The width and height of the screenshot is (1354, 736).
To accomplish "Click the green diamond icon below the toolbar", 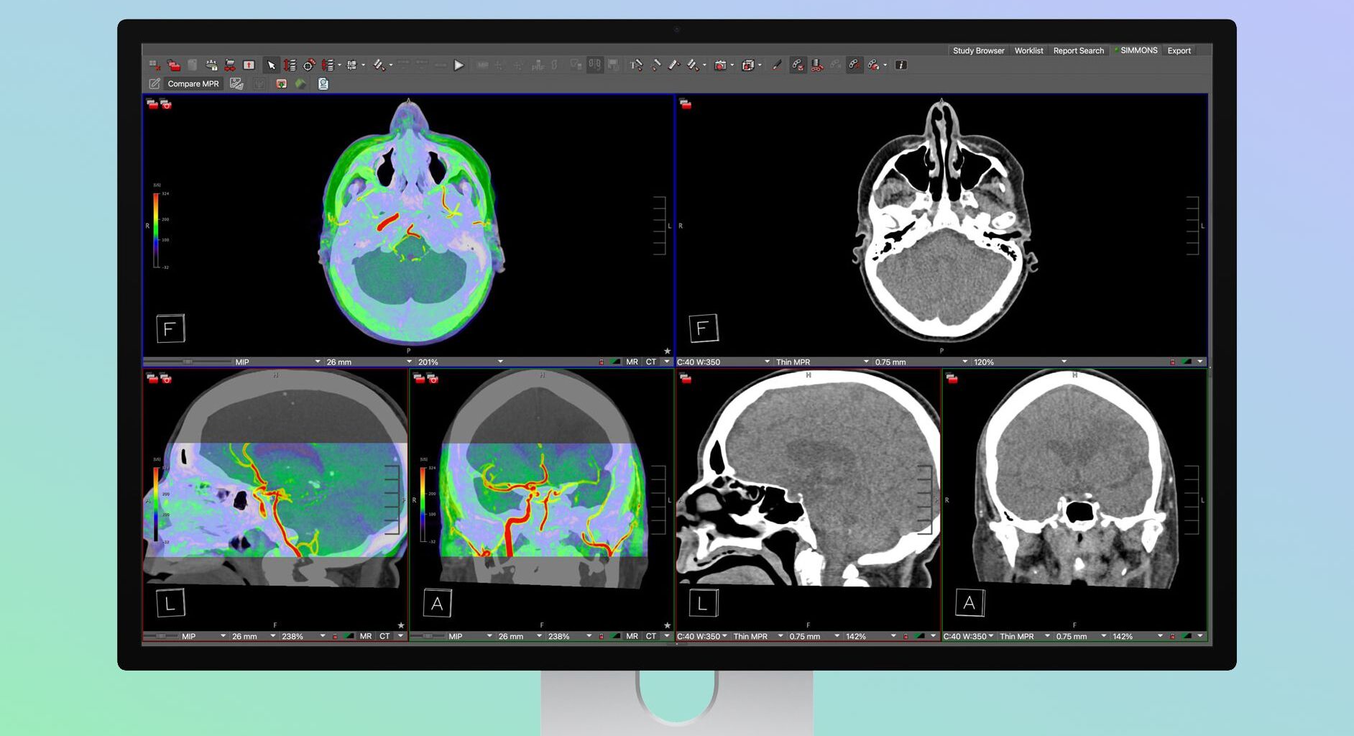I will tap(301, 83).
